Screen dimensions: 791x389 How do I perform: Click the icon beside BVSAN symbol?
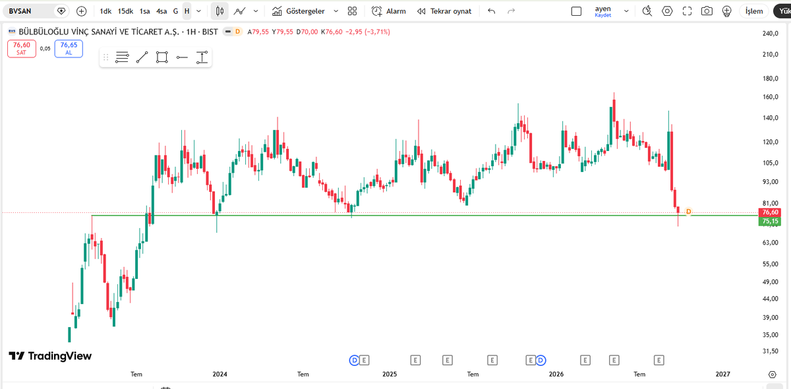tap(61, 11)
